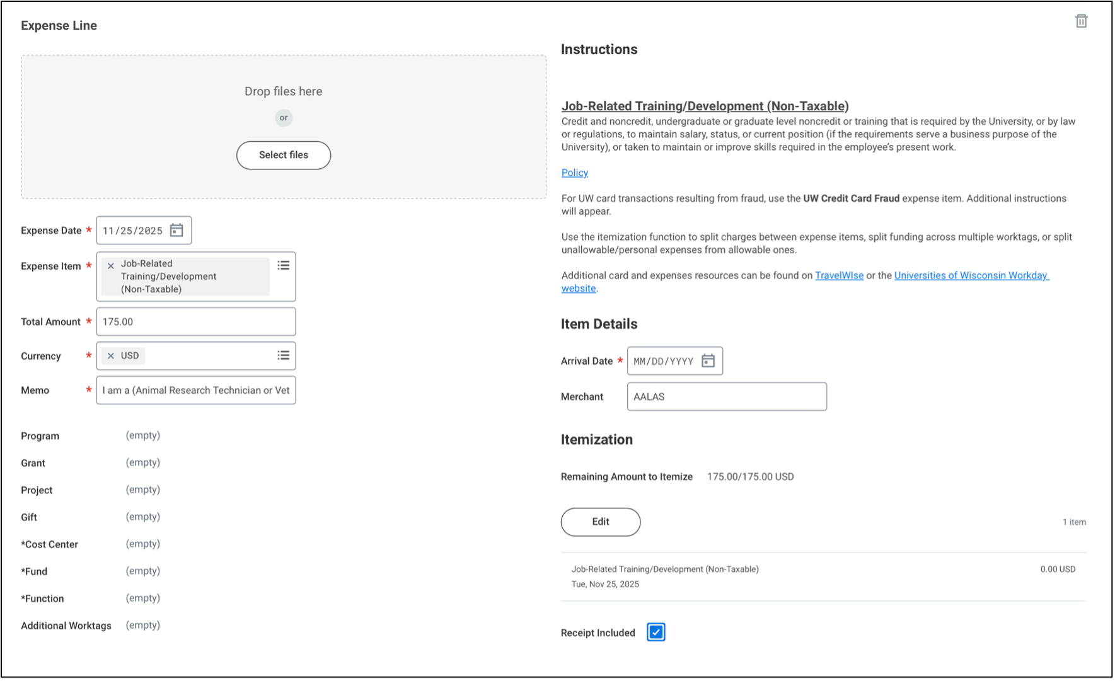
Task: Focus the Memo text field
Action: pos(195,391)
